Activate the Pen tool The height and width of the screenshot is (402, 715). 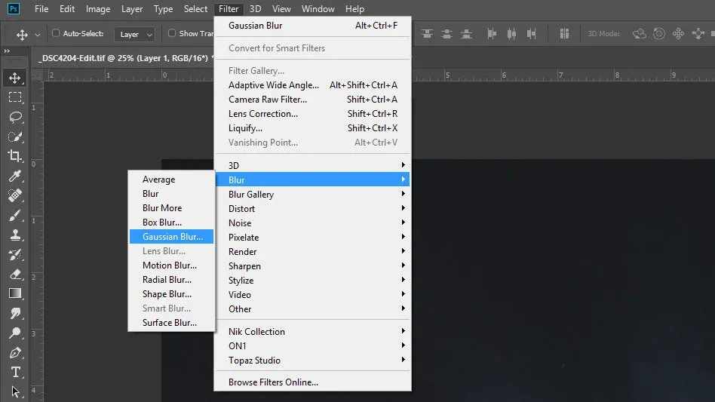coord(15,352)
